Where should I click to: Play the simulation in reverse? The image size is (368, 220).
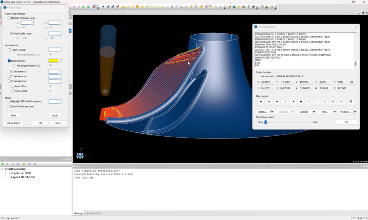pyautogui.click(x=293, y=102)
